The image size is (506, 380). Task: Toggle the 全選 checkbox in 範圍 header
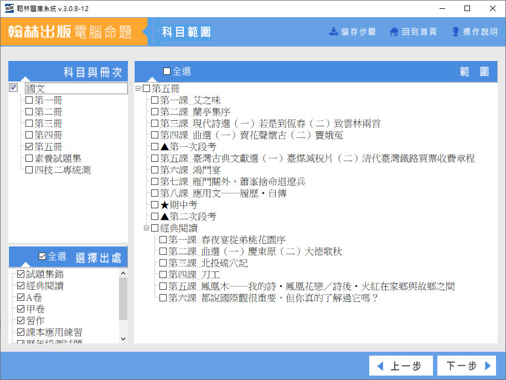pos(167,71)
